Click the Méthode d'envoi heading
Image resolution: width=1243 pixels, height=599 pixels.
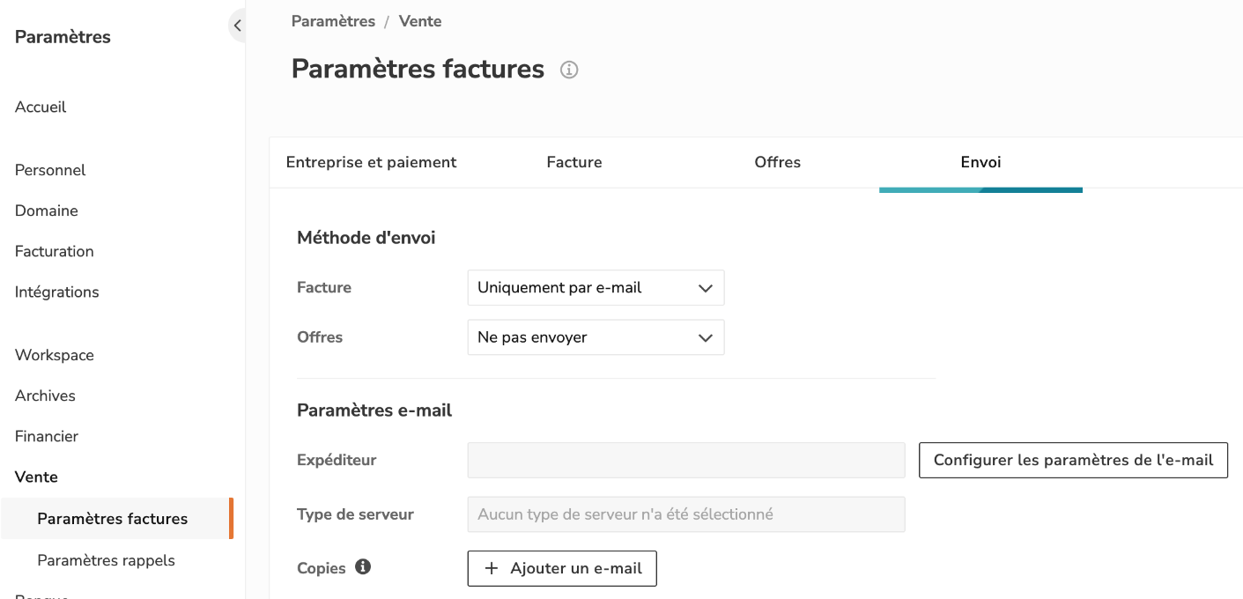pyautogui.click(x=366, y=238)
